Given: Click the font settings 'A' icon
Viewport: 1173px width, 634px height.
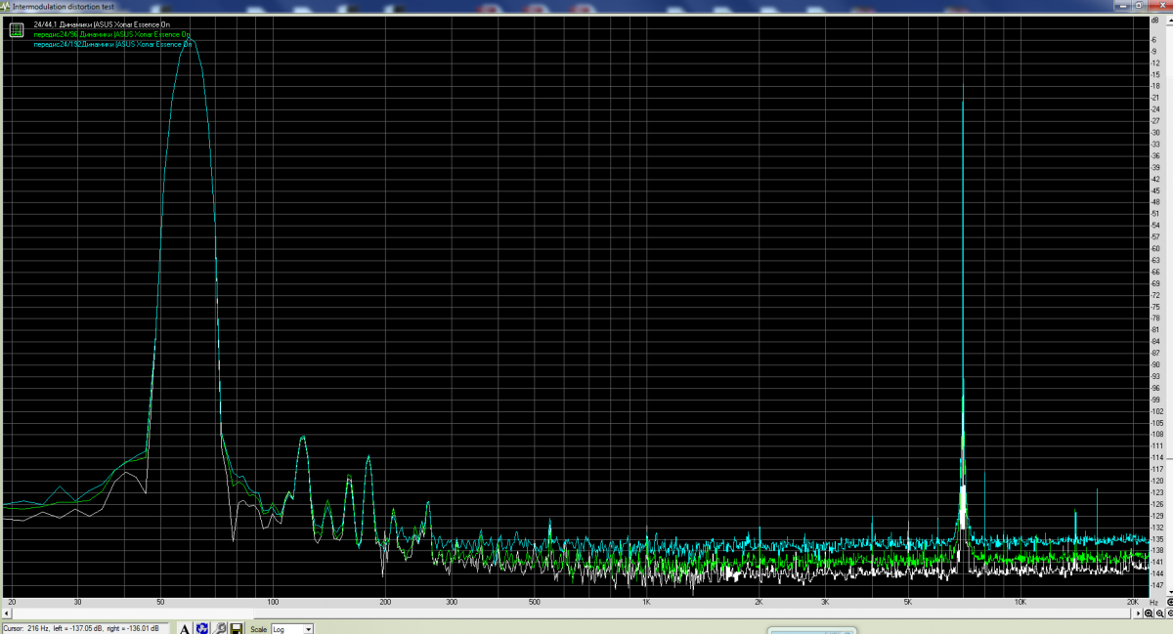Looking at the screenshot, I should tap(185, 628).
